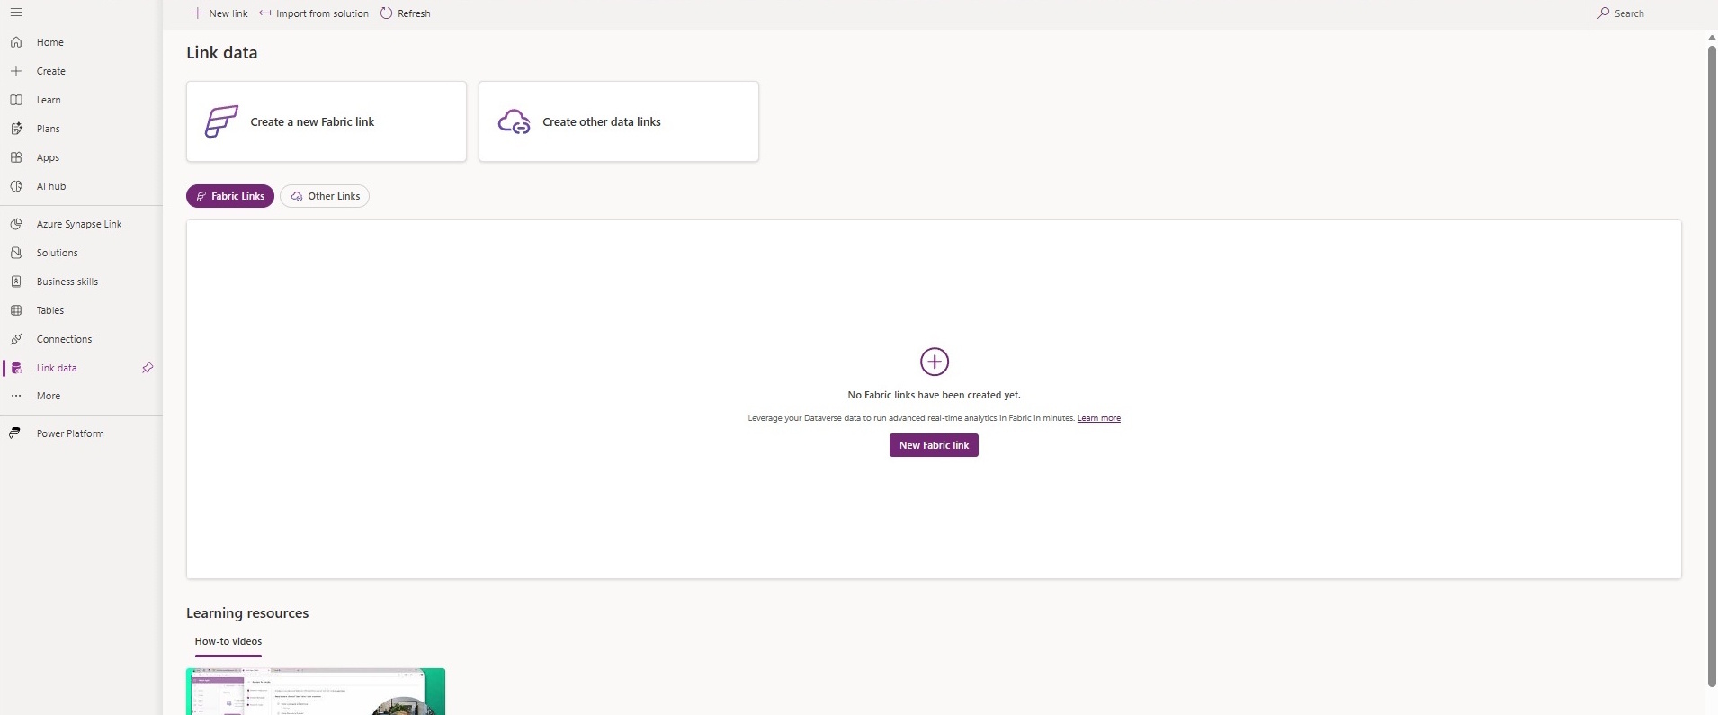Collapse the left navigation hamburger menu
This screenshot has width=1718, height=715.
(16, 13)
